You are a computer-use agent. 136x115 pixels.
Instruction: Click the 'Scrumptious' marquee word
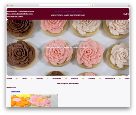pyautogui.click(x=110, y=79)
